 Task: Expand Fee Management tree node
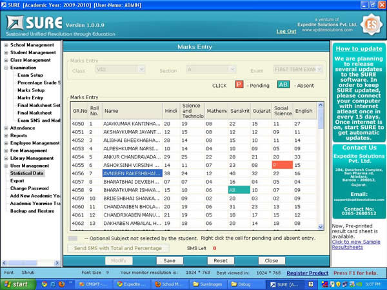[x=6, y=151]
